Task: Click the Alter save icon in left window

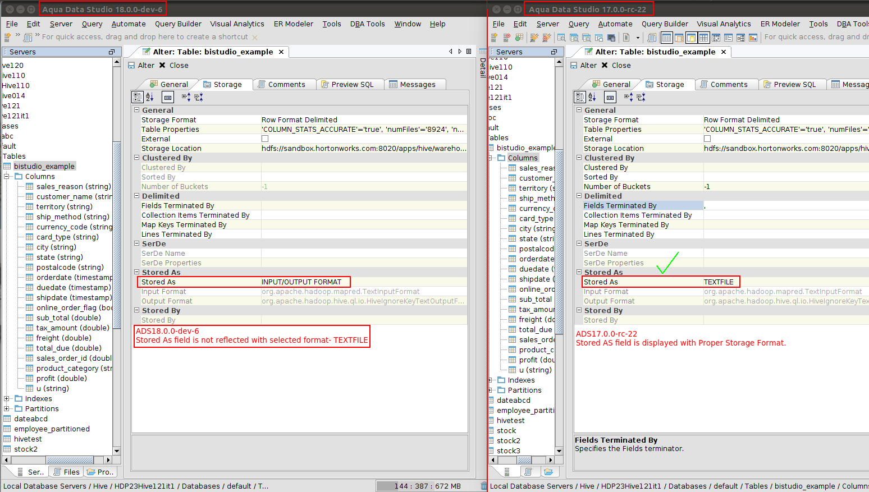Action: [132, 66]
